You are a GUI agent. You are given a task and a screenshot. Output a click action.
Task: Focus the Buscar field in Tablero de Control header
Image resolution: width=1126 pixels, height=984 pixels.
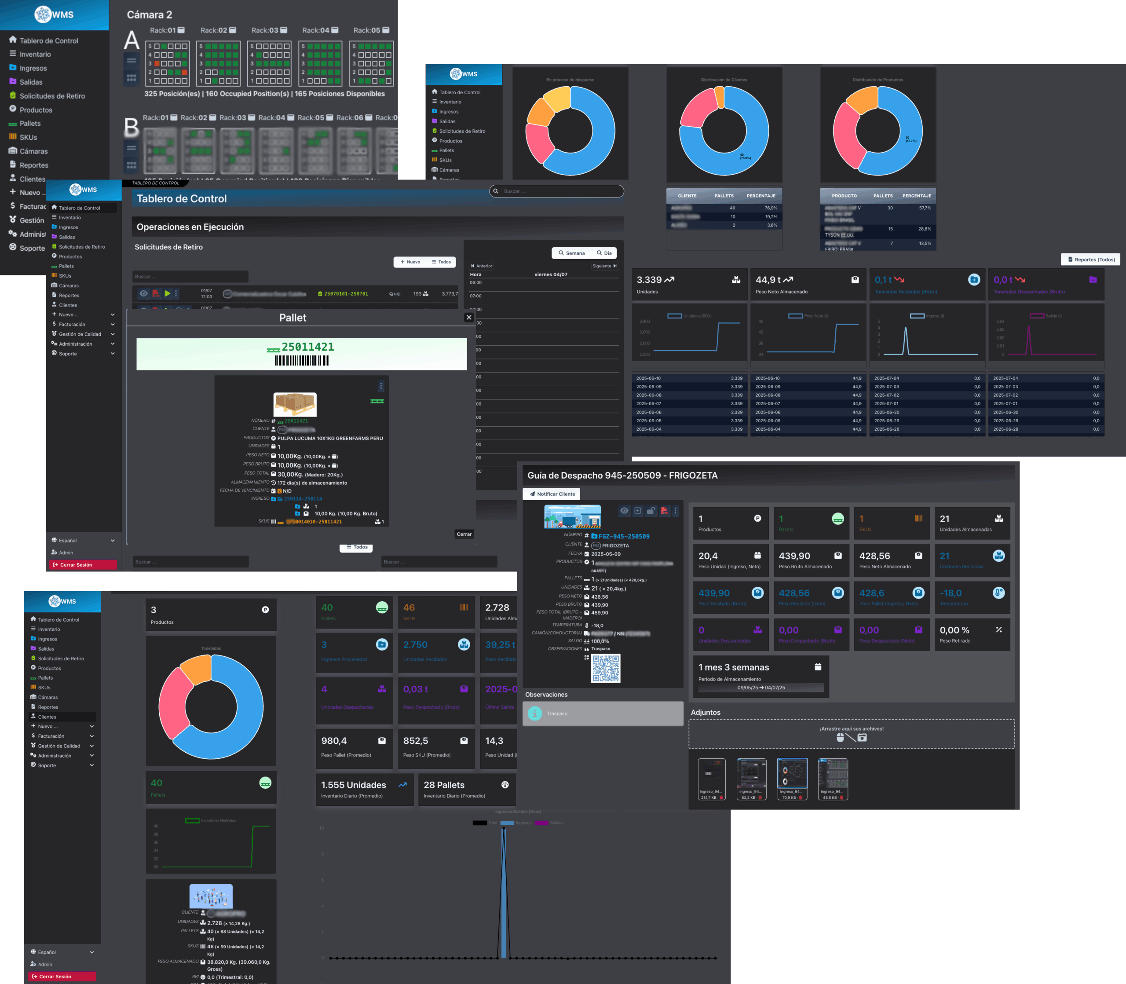point(557,191)
